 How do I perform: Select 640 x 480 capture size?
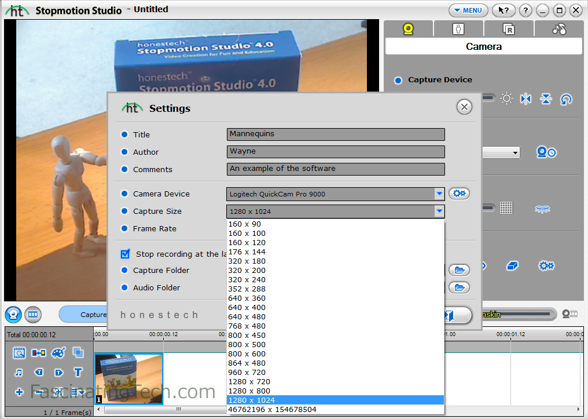pyautogui.click(x=336, y=317)
